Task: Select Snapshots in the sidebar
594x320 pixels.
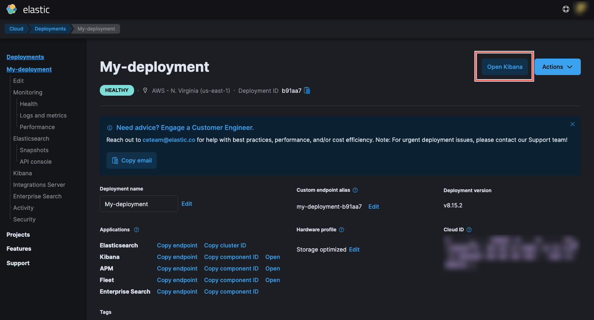Action: point(34,150)
